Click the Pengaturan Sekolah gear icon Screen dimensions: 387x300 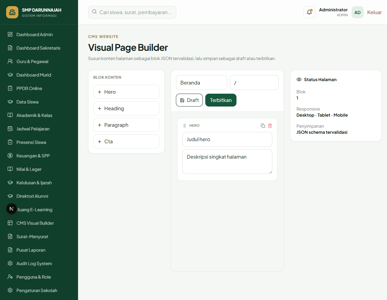(x=10, y=290)
